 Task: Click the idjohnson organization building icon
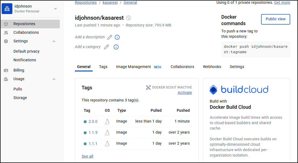(7, 9)
